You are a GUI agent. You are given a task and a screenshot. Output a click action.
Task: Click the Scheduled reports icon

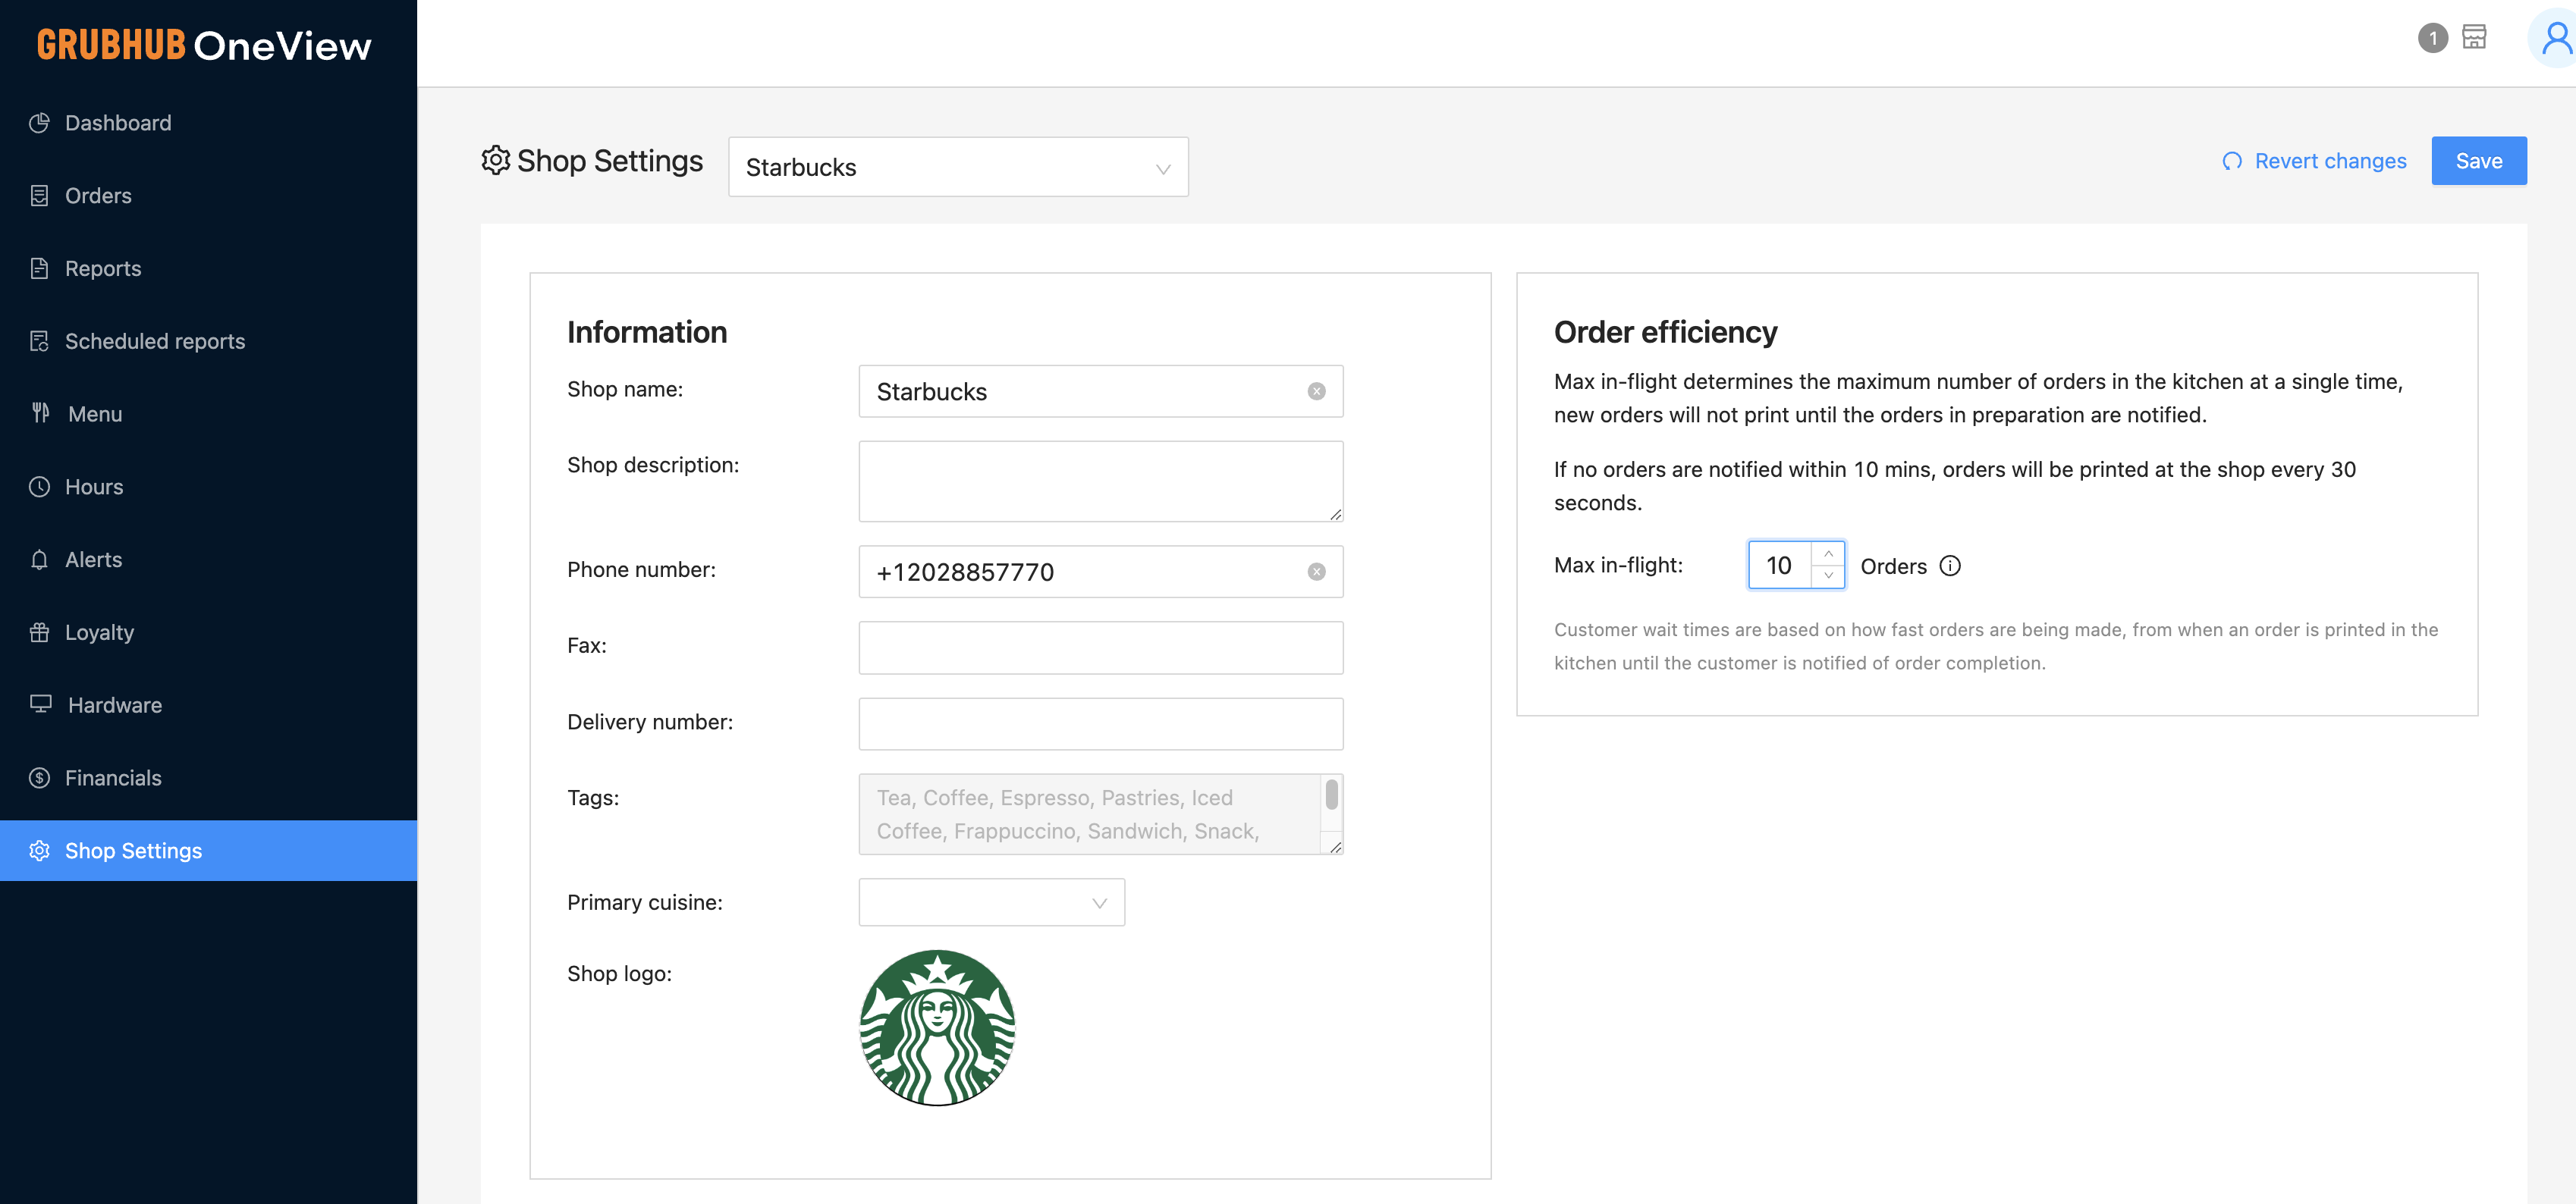click(x=39, y=342)
